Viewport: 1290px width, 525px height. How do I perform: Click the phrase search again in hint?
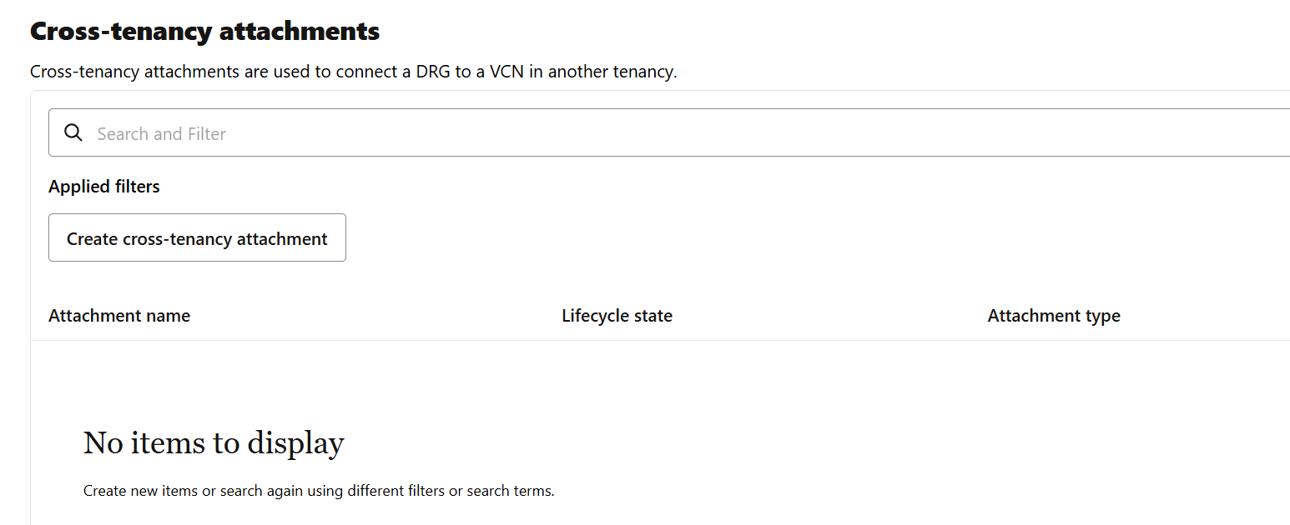(x=261, y=491)
